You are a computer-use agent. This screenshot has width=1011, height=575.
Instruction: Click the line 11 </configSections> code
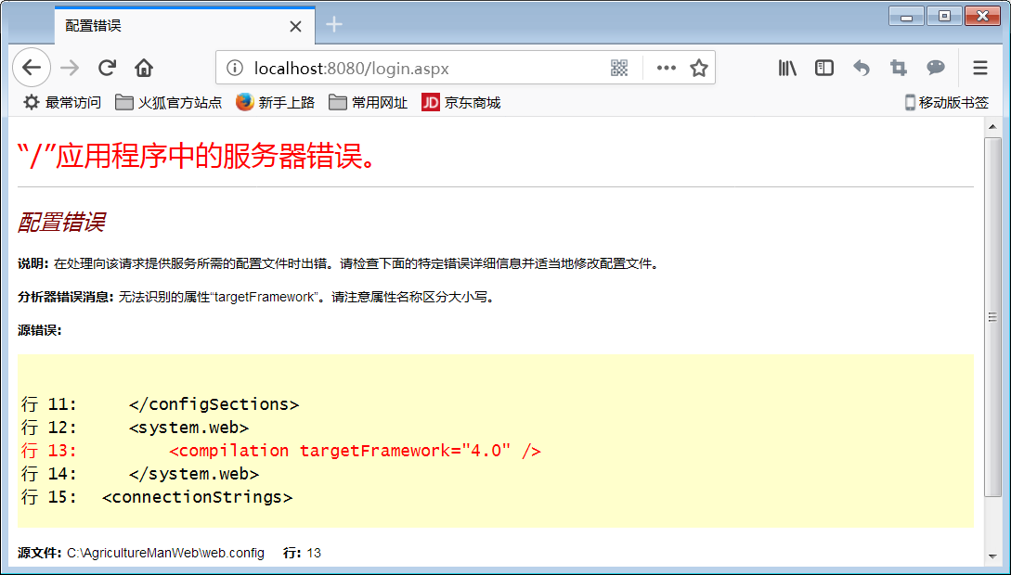tap(214, 404)
